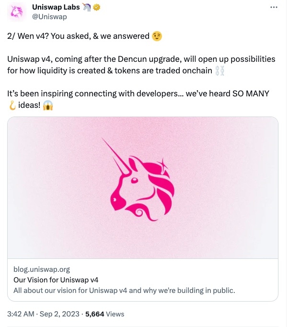The height and width of the screenshot is (327, 289).
Task: Click the gold verified badge
Action: [96, 8]
